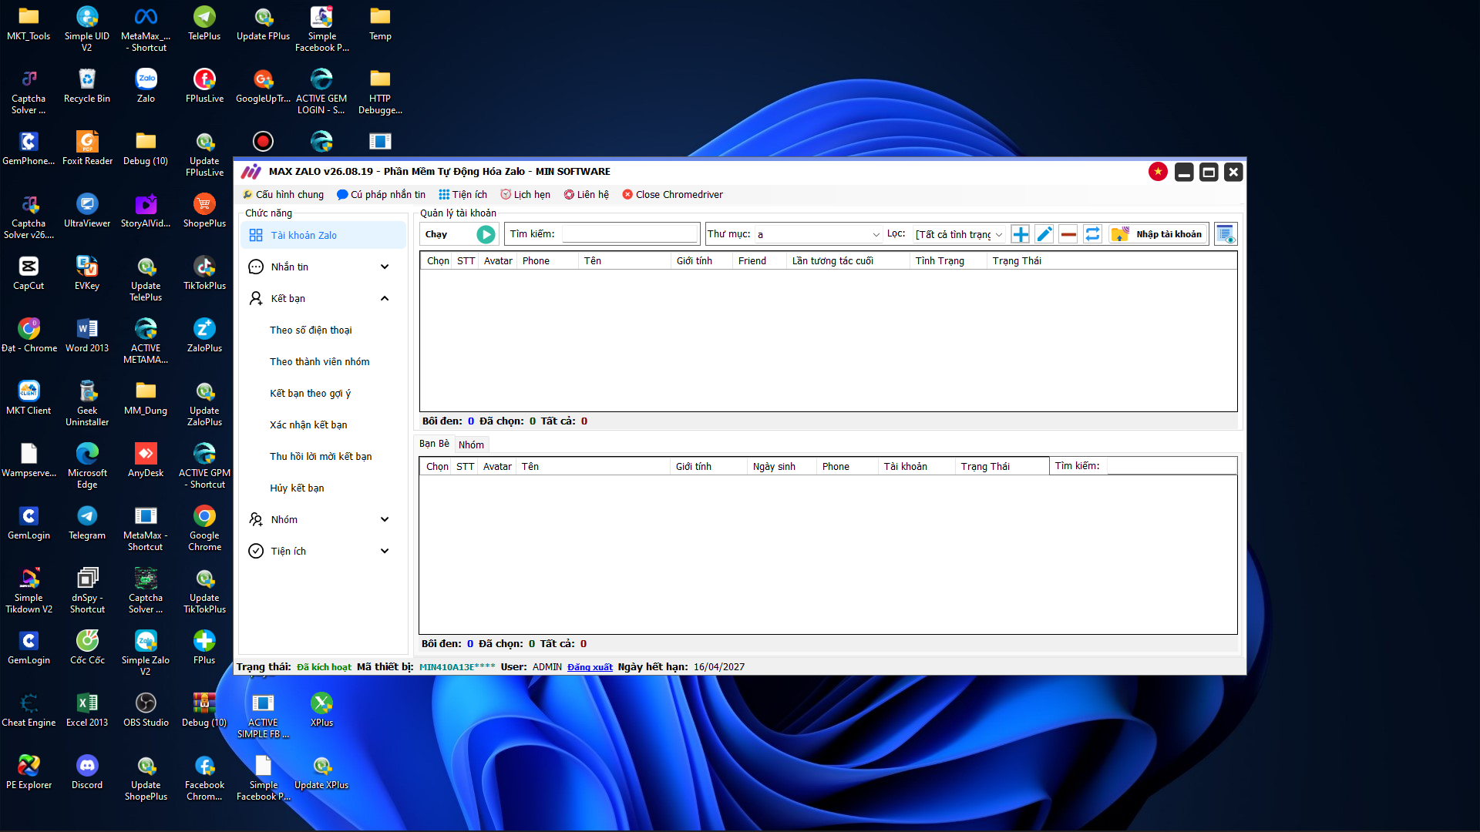Open the Cấu hình chung menu
Screen dimensions: 1480x832
pyautogui.click(x=283, y=195)
